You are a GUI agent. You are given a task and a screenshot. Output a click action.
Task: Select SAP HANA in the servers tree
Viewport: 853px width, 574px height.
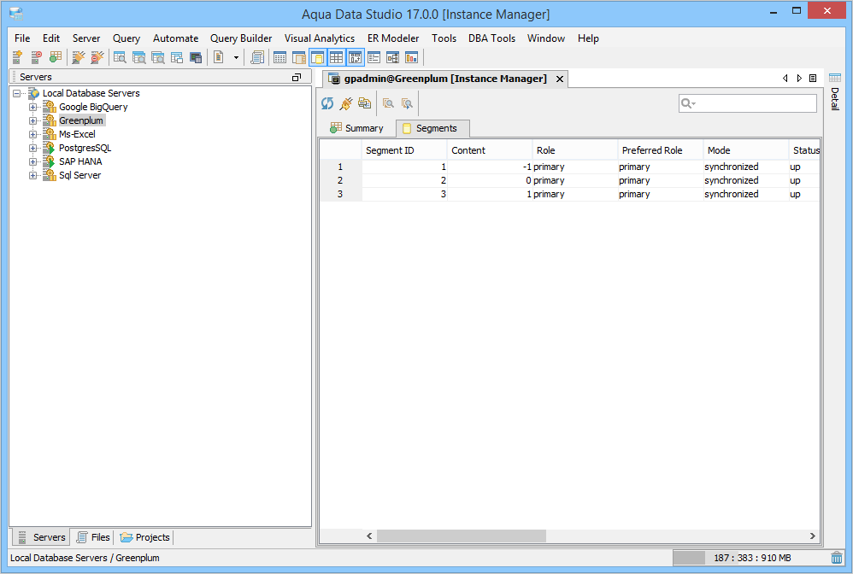[x=80, y=161]
